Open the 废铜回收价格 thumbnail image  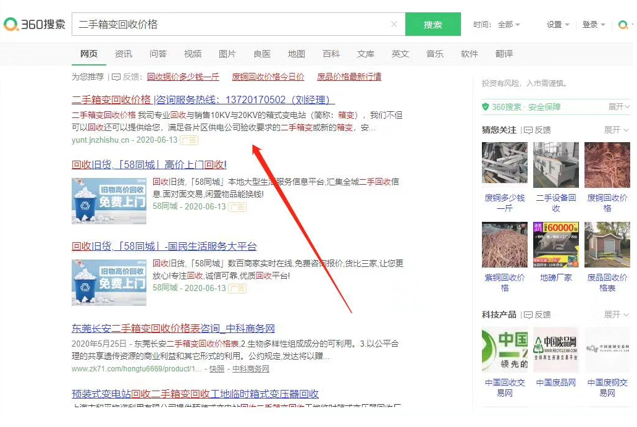click(607, 165)
